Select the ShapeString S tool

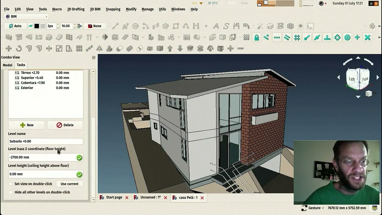(226, 26)
